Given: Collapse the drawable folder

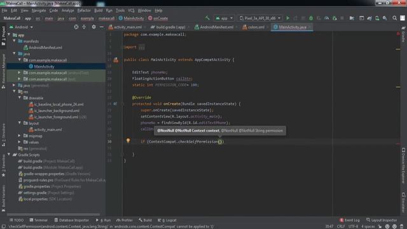Looking at the screenshot, I should (x=20, y=98).
